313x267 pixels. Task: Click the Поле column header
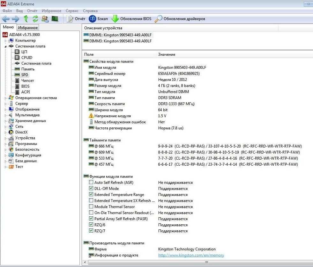click(x=119, y=54)
